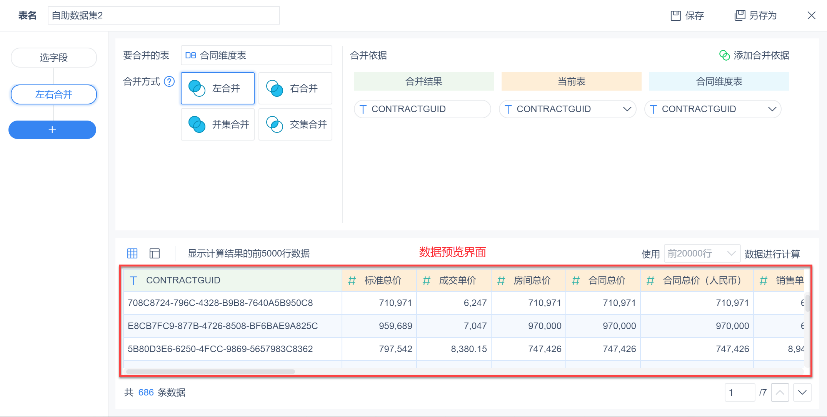Click the Save As (另存为) icon button
Image resolution: width=827 pixels, height=417 pixels.
740,15
